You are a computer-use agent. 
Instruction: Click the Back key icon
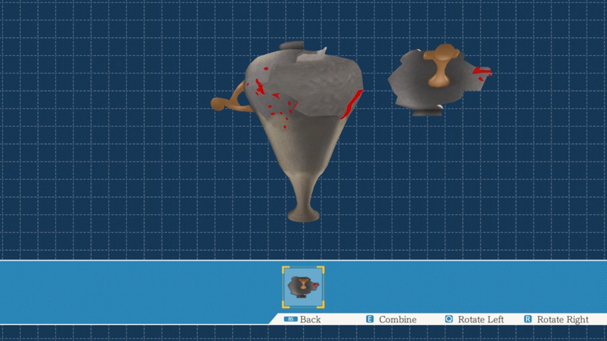[x=291, y=319]
